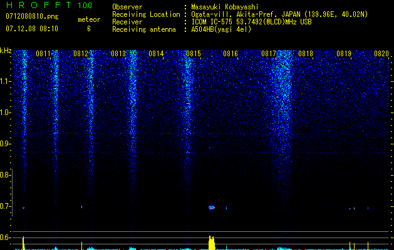The width and height of the screenshot is (394, 250).
Task: Click the kHz axis unit label
Action: pyautogui.click(x=6, y=51)
